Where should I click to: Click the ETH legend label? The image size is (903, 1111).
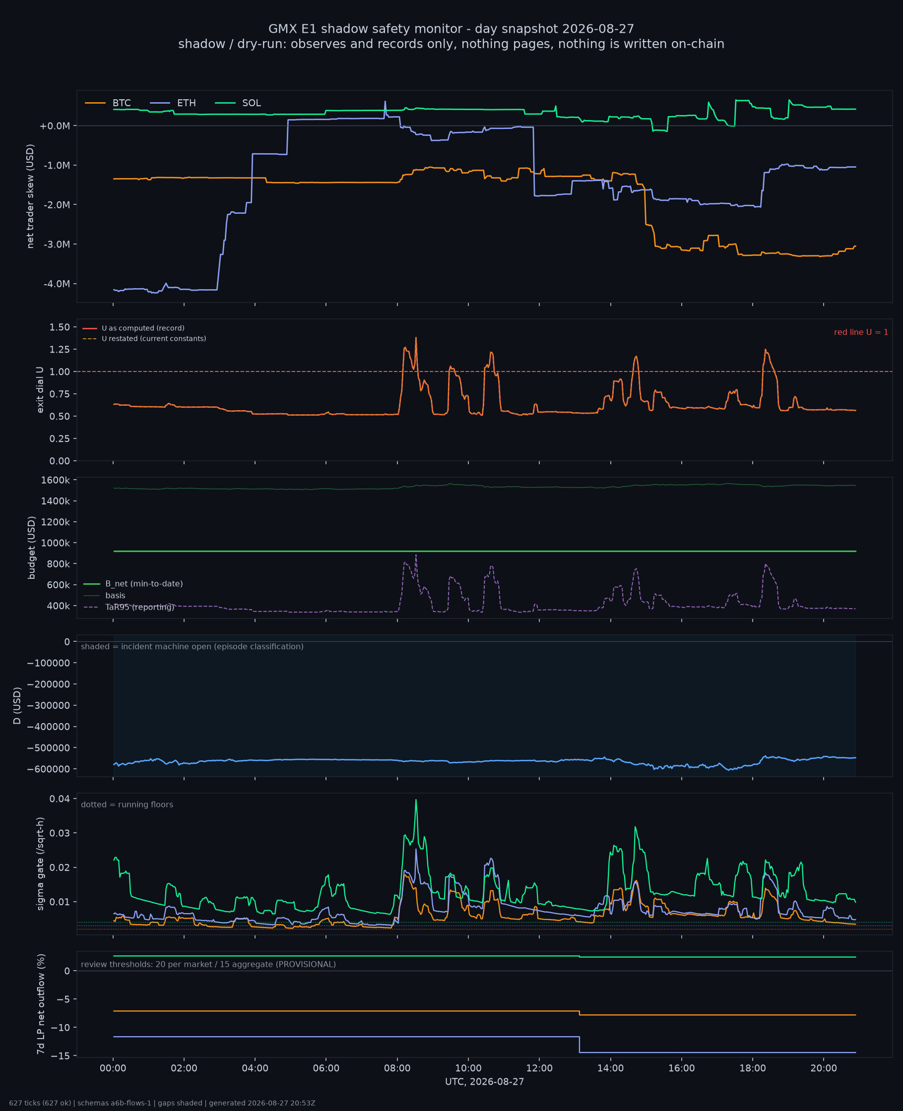point(186,103)
